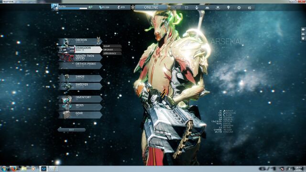Click the rightmost circular icon in top bar

click(250, 8)
